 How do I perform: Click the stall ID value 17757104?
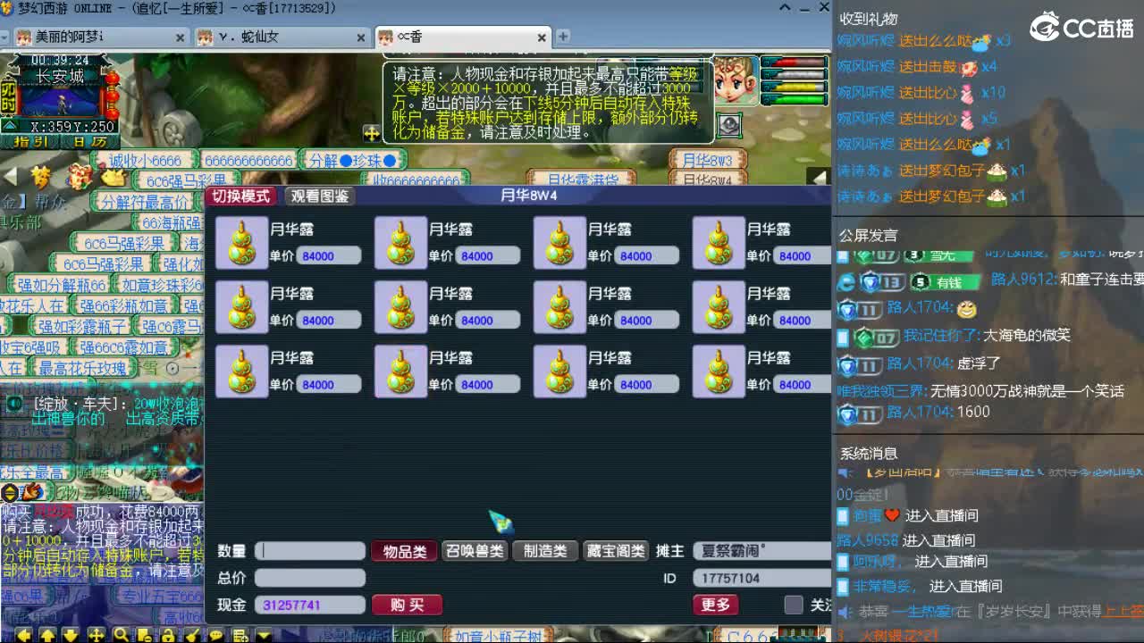pos(761,578)
